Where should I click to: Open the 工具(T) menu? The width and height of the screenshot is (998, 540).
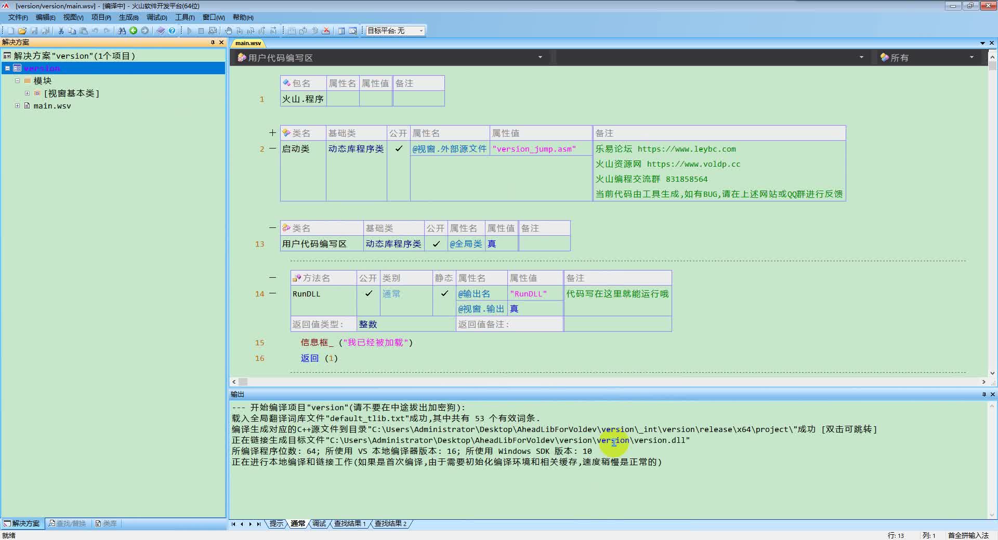[185, 17]
